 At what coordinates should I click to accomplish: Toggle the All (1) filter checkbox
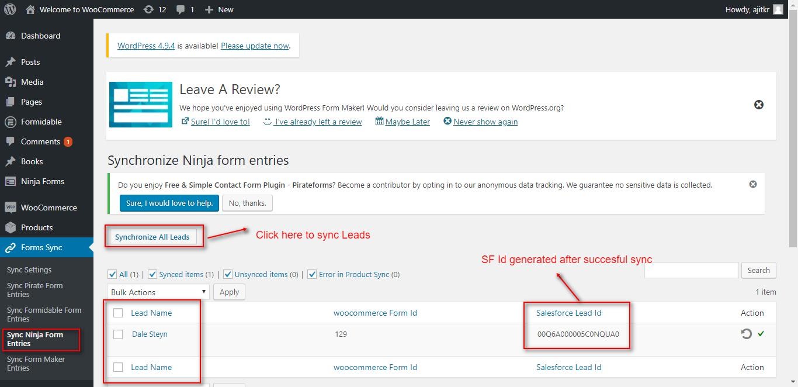pyautogui.click(x=112, y=274)
